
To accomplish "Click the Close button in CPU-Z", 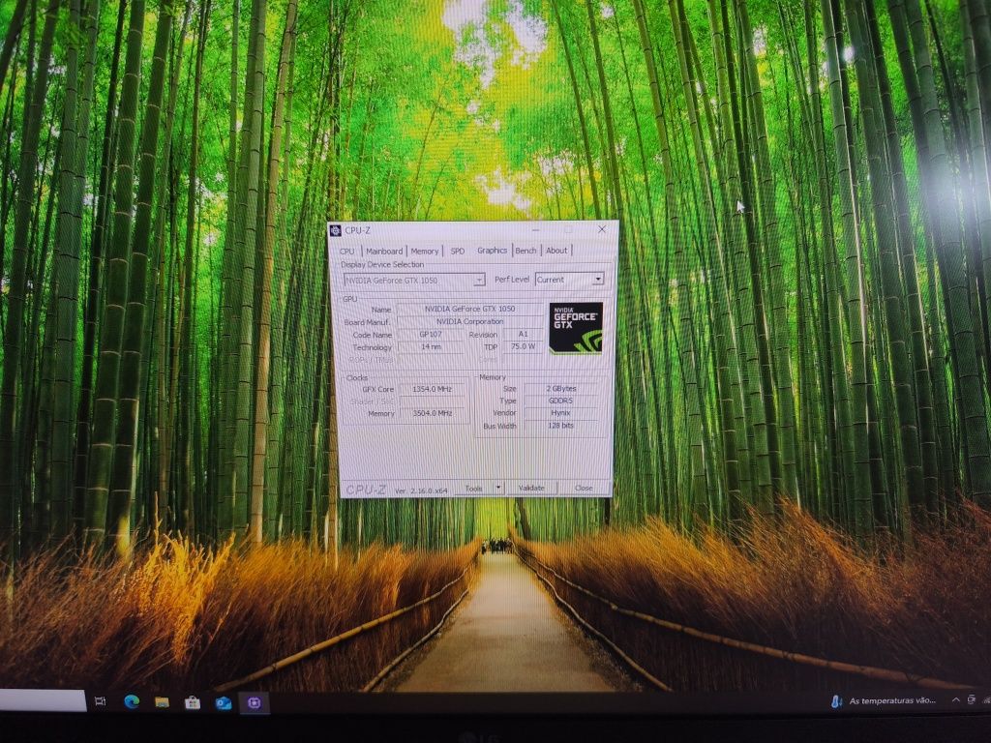I will pyautogui.click(x=584, y=488).
